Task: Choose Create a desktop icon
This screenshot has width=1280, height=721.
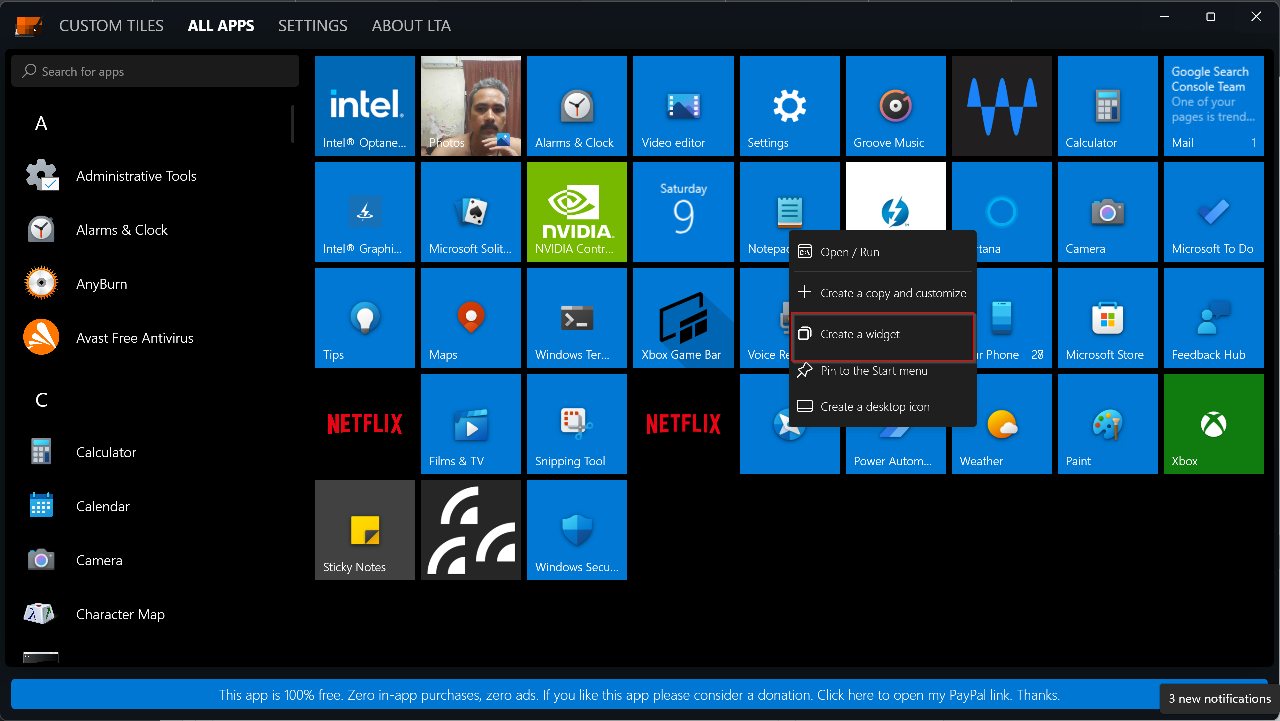Action: pos(883,406)
